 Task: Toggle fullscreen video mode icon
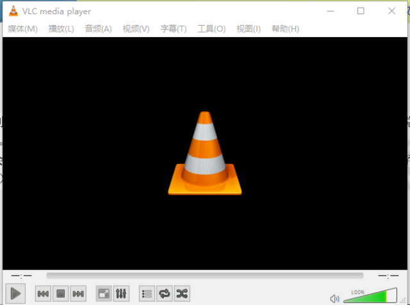104,293
